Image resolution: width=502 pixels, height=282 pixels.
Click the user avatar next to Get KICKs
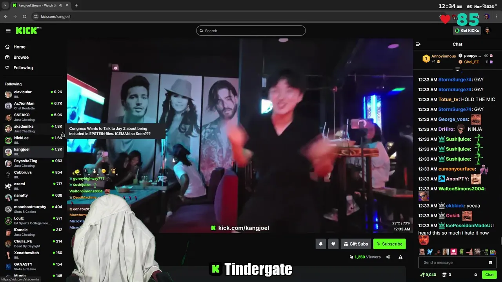[x=487, y=31]
